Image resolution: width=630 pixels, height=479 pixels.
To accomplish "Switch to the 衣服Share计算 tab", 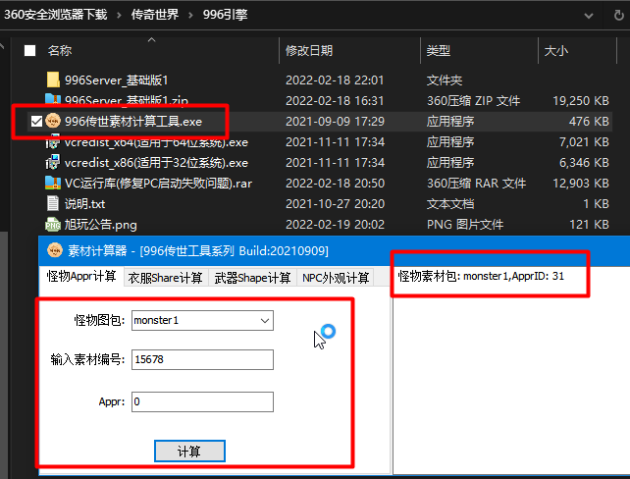I will tap(165, 278).
